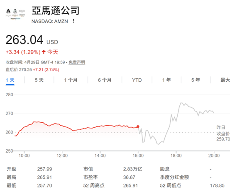Select the 1 年 chart tab
Screen dimensions: 230x192
click(x=166, y=80)
